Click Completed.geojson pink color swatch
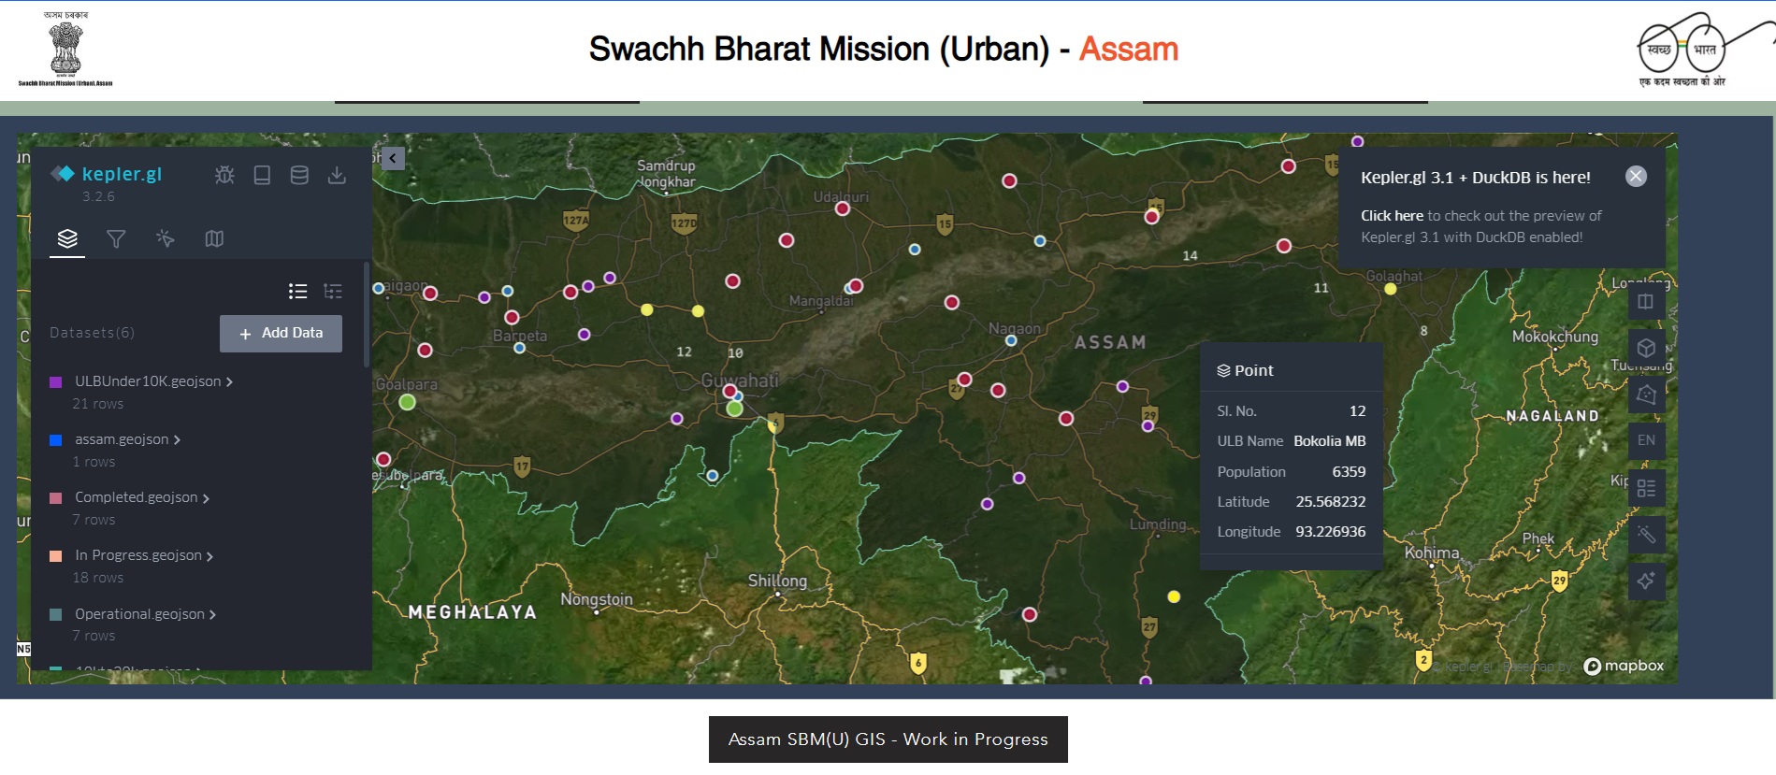This screenshot has width=1776, height=775. pos(55,497)
